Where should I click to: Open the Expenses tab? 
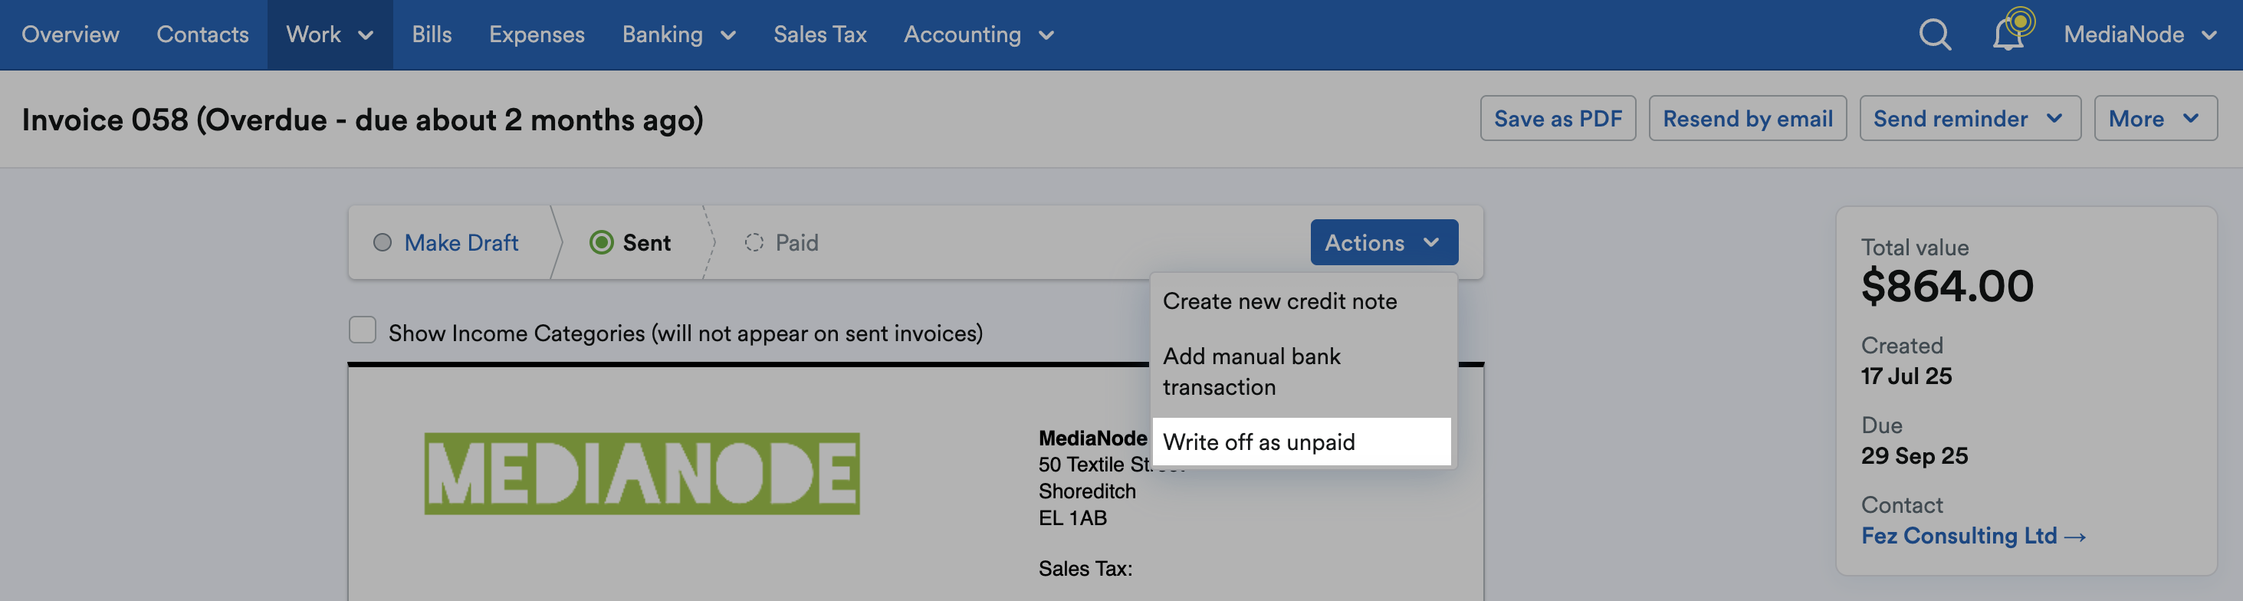click(537, 34)
